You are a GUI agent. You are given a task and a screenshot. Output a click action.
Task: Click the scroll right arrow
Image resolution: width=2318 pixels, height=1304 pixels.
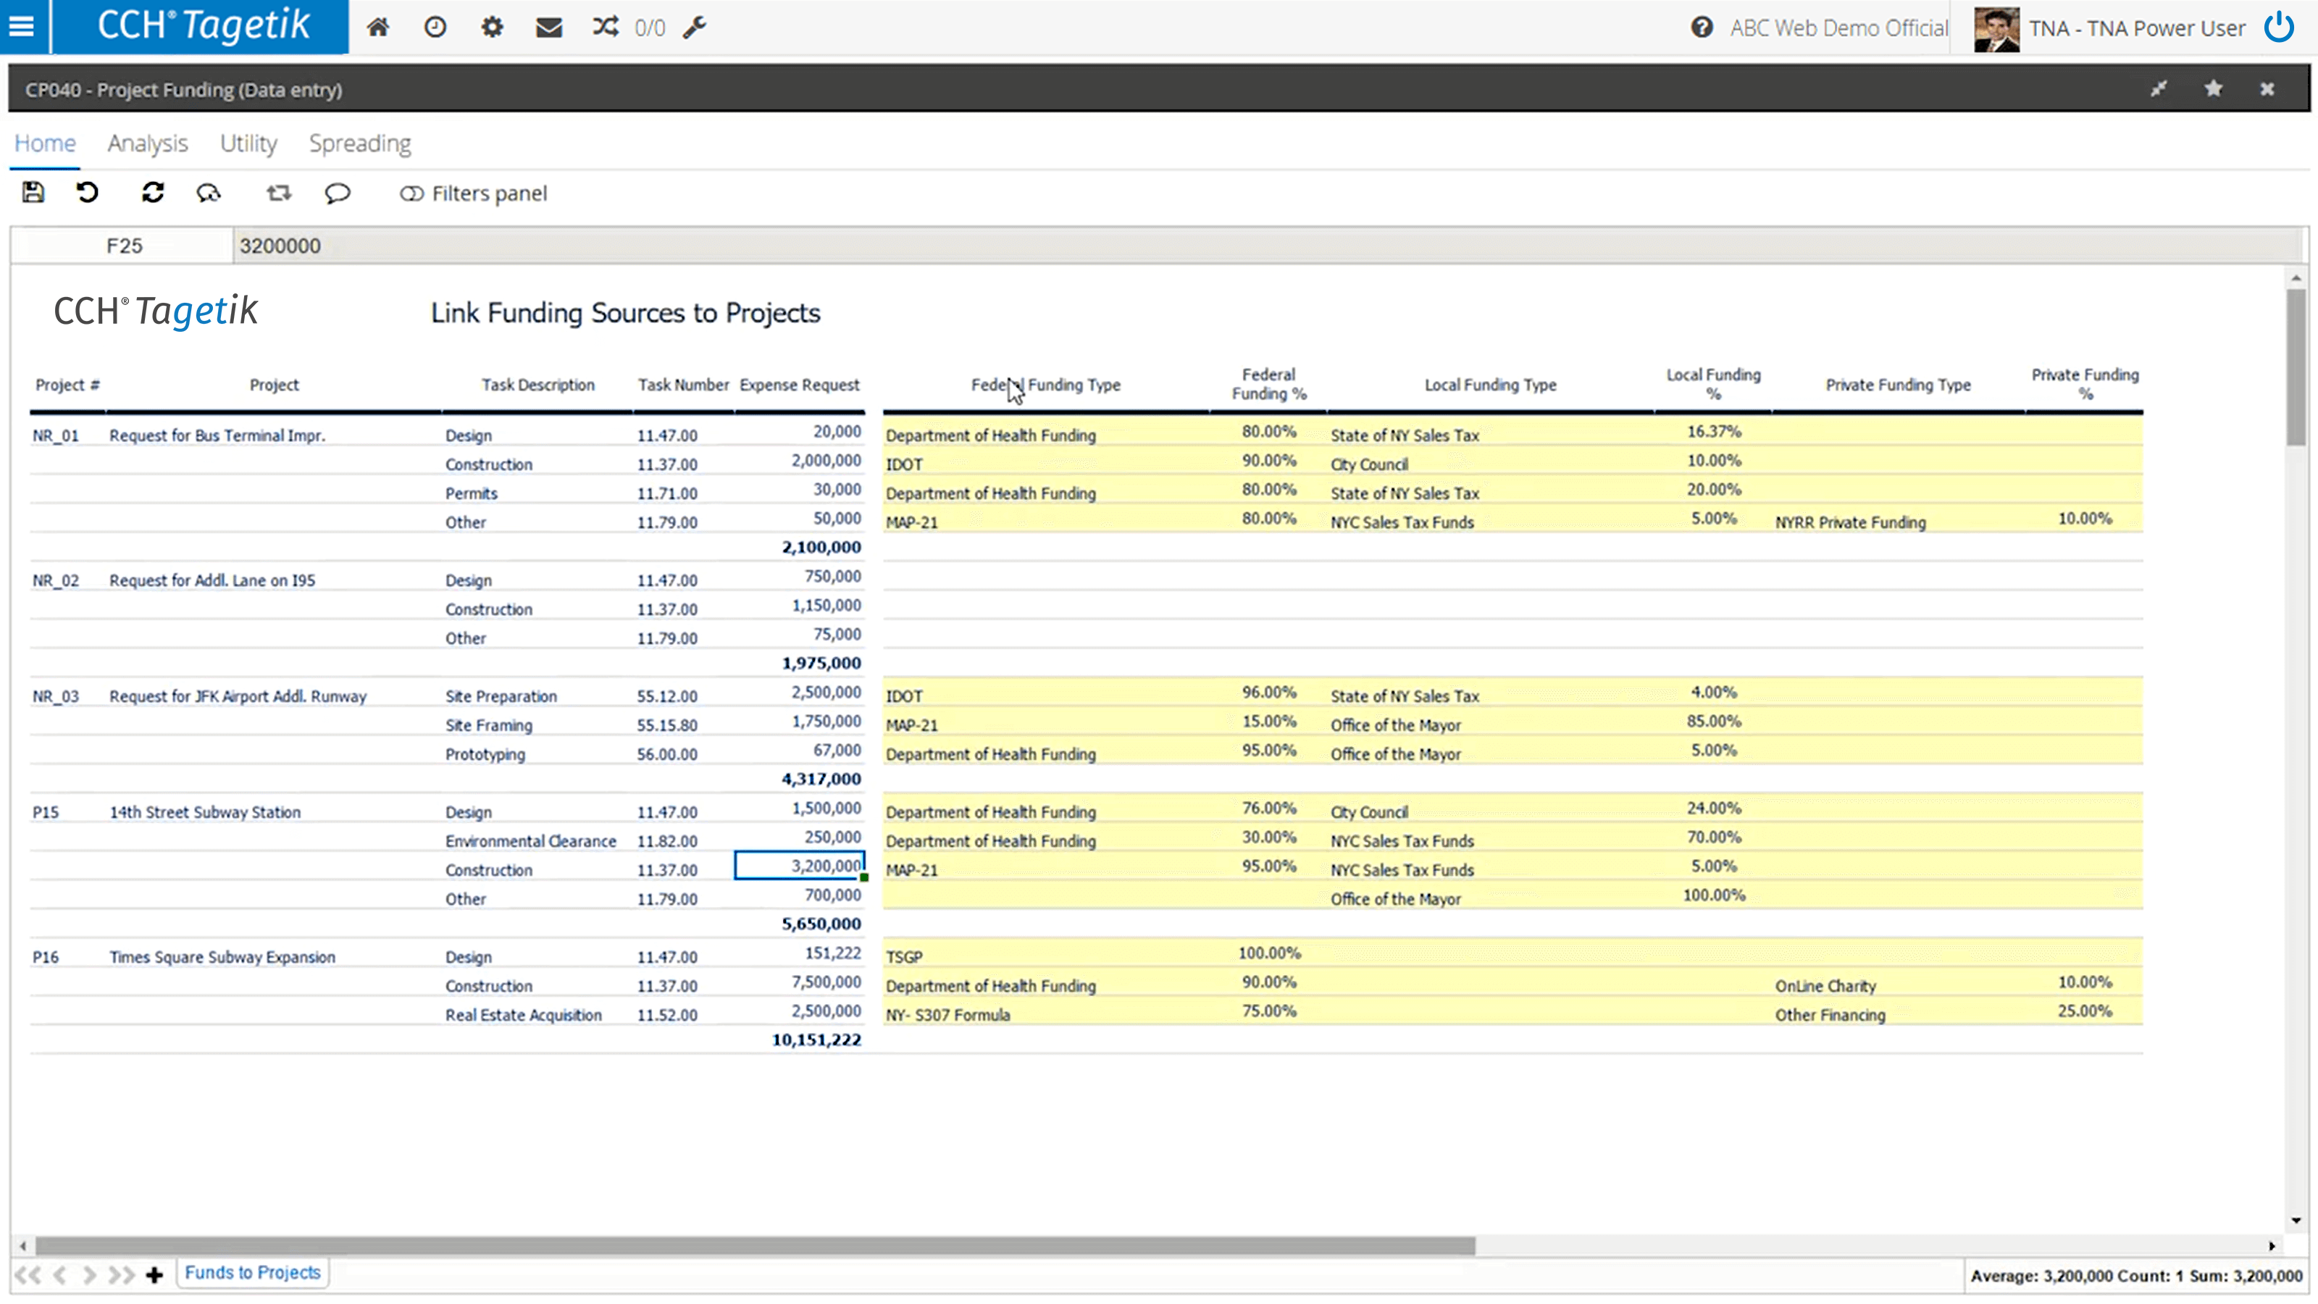tap(2272, 1245)
